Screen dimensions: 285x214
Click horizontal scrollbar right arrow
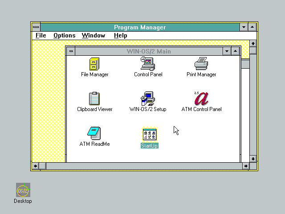pyautogui.click(x=246, y=166)
